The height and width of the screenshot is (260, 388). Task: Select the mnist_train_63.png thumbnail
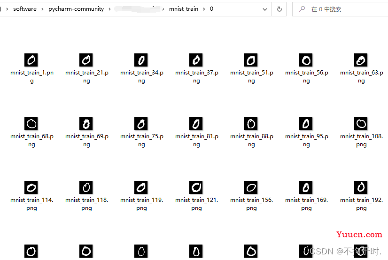click(361, 60)
